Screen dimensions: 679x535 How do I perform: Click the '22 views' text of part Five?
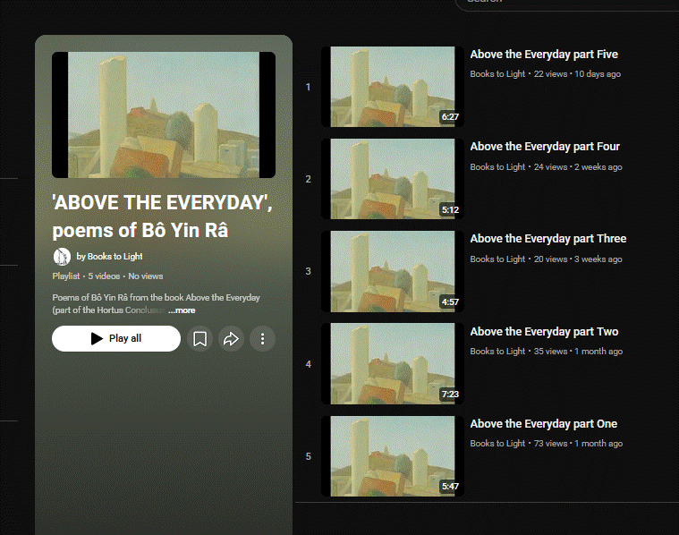[550, 74]
